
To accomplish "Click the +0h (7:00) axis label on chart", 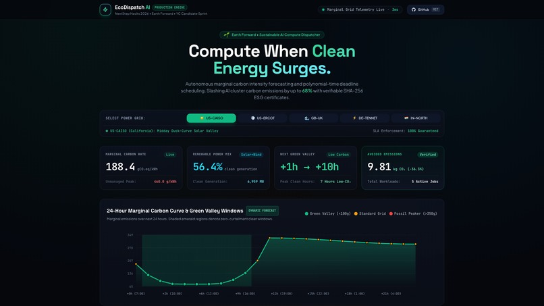I will [x=136, y=294].
